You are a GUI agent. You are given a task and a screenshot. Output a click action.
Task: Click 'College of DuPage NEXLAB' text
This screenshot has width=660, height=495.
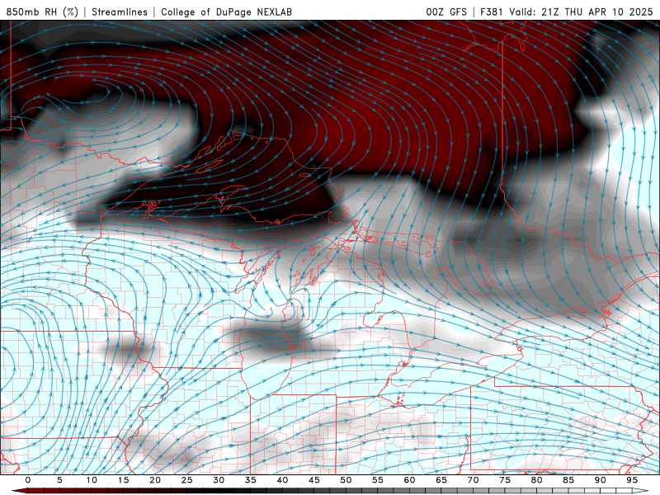click(x=226, y=12)
